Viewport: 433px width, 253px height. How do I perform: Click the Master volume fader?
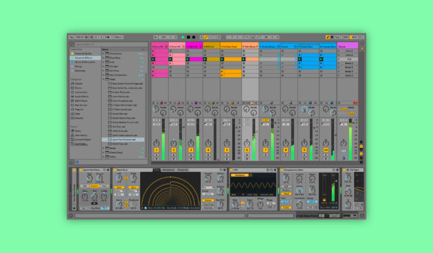coord(350,139)
